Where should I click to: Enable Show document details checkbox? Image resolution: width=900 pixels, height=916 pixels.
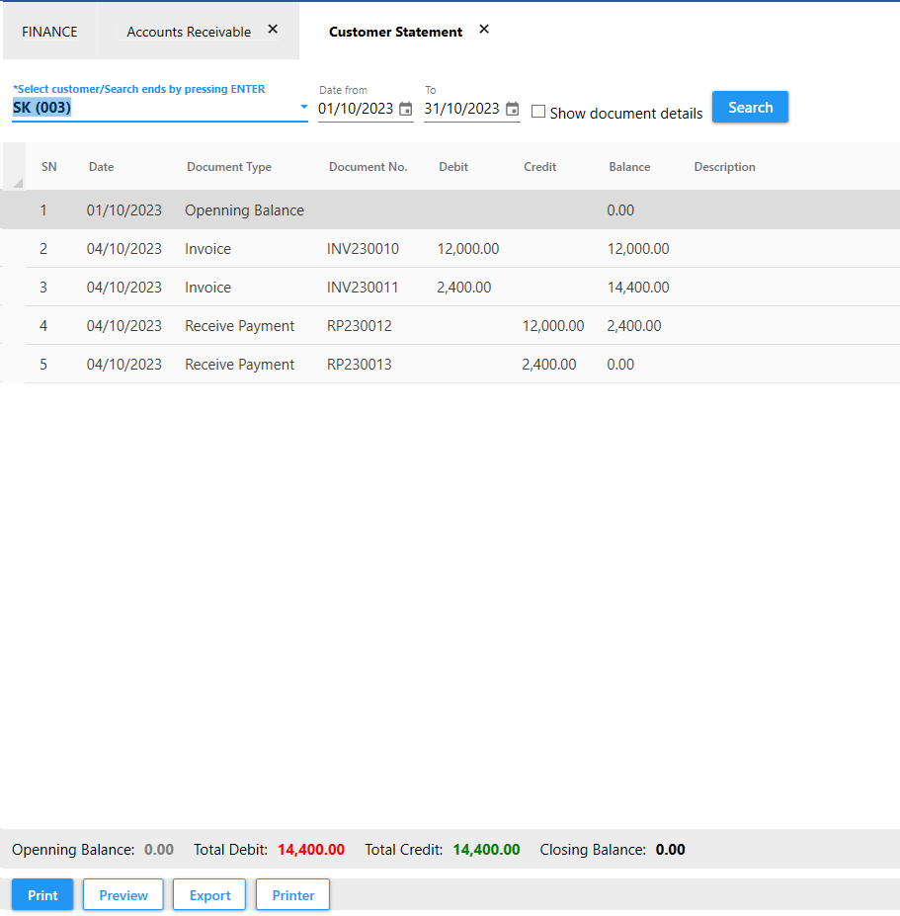(x=538, y=112)
